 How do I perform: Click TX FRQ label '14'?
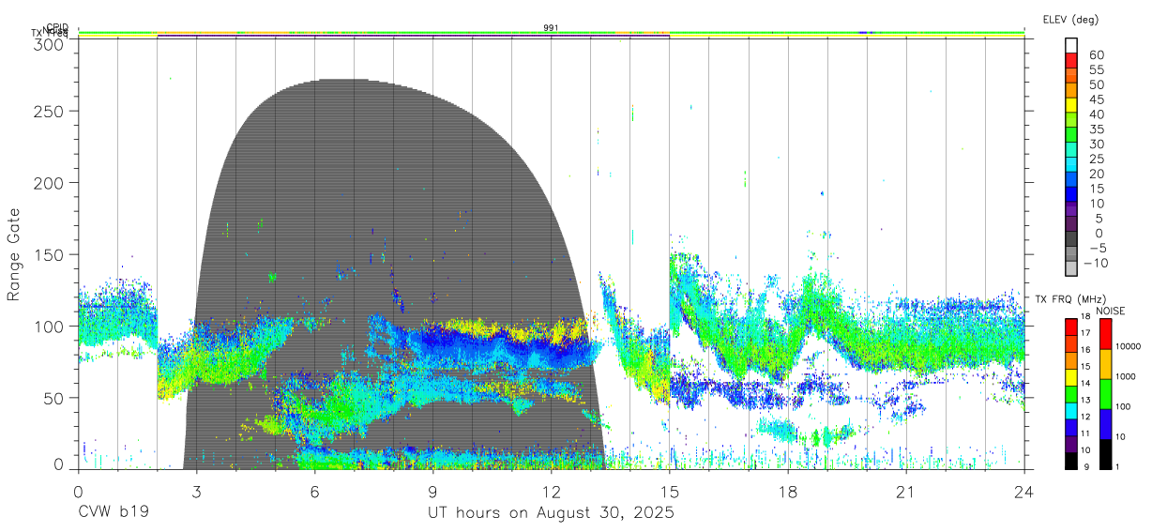(x=1087, y=384)
